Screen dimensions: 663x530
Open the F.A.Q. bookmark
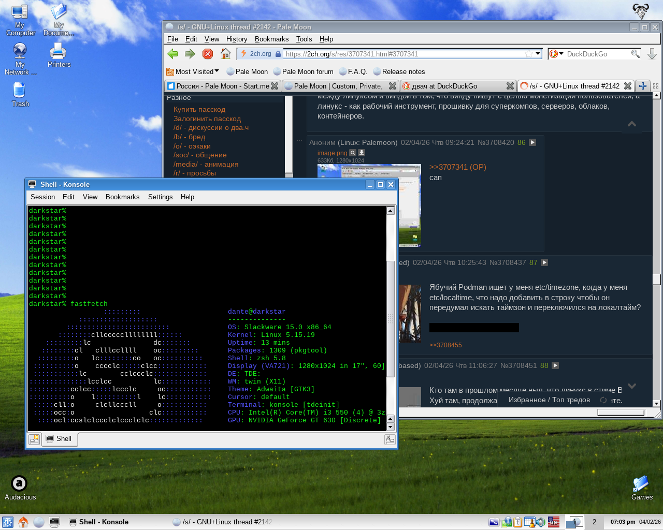353,71
